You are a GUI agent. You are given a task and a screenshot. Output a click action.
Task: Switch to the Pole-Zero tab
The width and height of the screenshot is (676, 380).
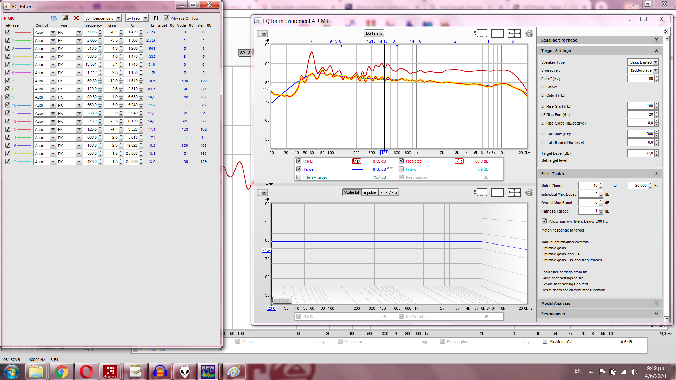coord(388,192)
